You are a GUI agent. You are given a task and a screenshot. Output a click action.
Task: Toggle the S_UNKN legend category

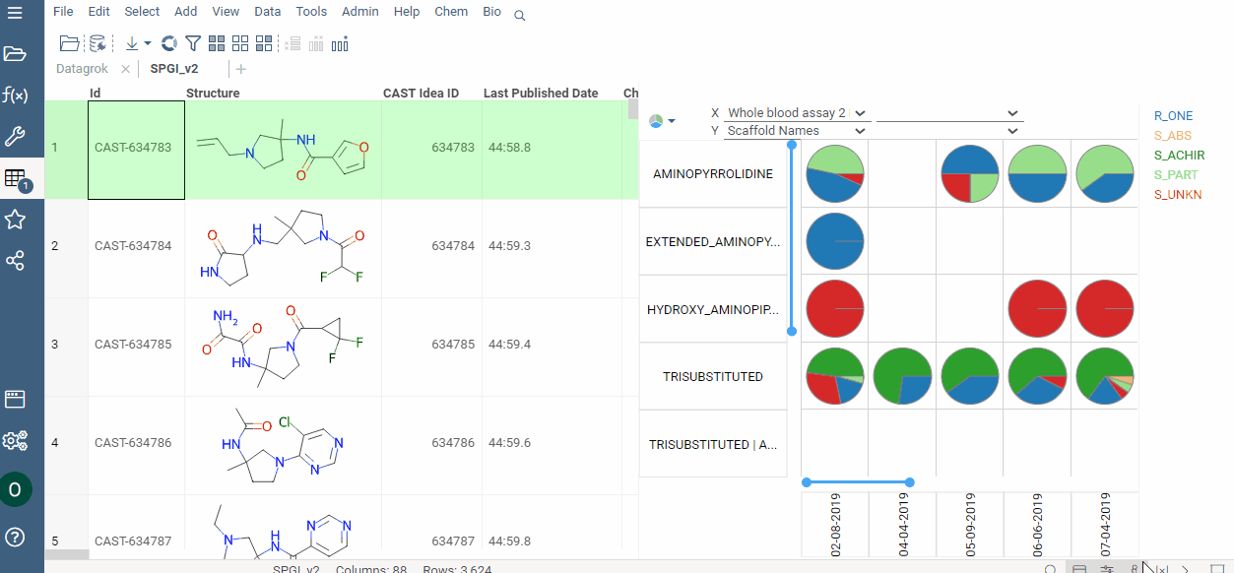tap(1176, 194)
